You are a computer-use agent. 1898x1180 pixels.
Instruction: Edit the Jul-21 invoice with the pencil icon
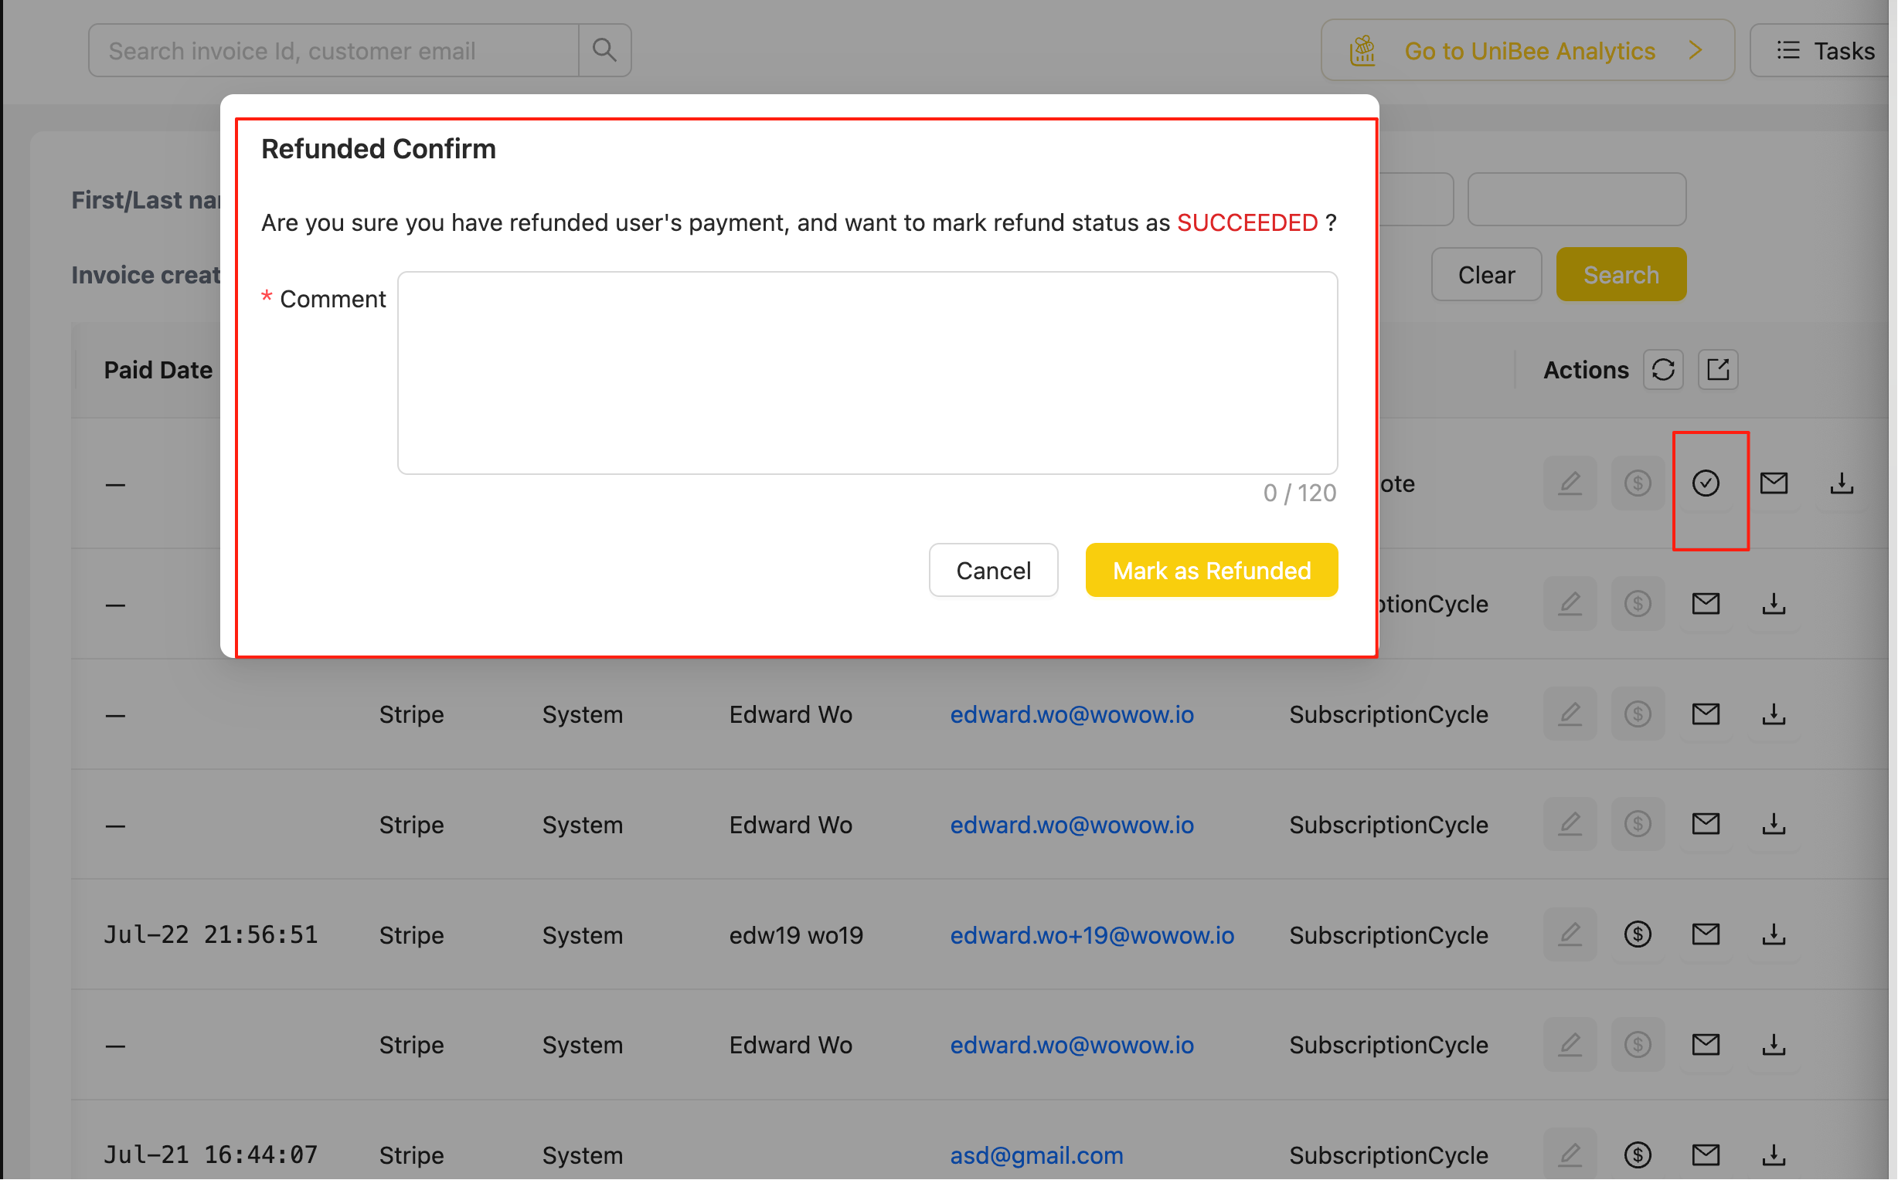[1570, 1155]
